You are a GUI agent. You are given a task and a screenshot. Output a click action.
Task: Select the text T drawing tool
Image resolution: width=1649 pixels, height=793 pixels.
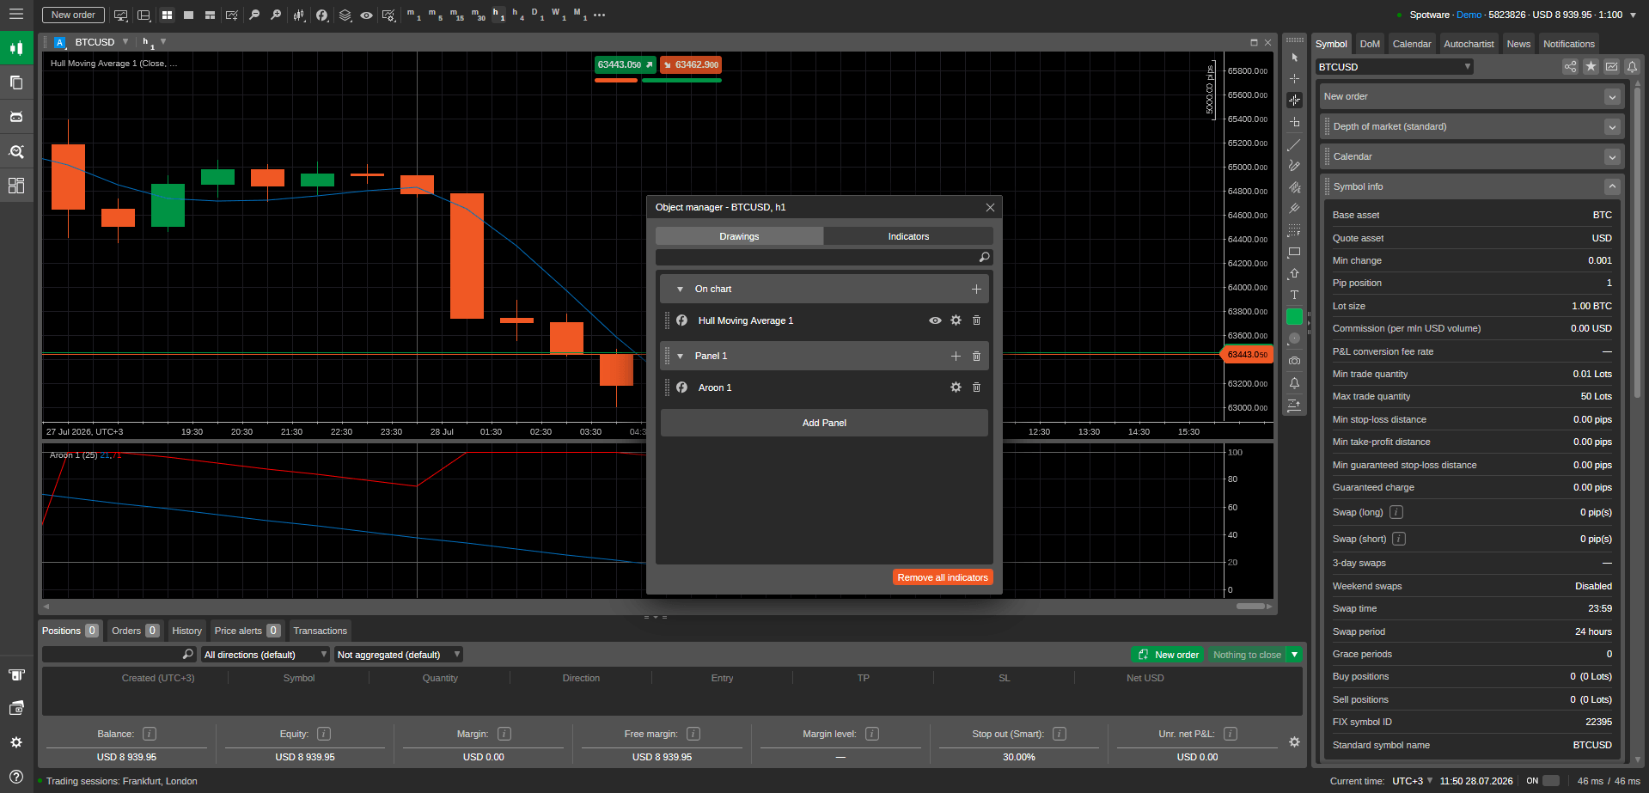tap(1294, 295)
